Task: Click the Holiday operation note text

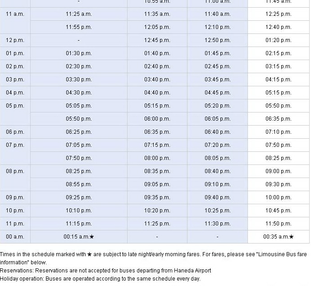Action: 100,279
